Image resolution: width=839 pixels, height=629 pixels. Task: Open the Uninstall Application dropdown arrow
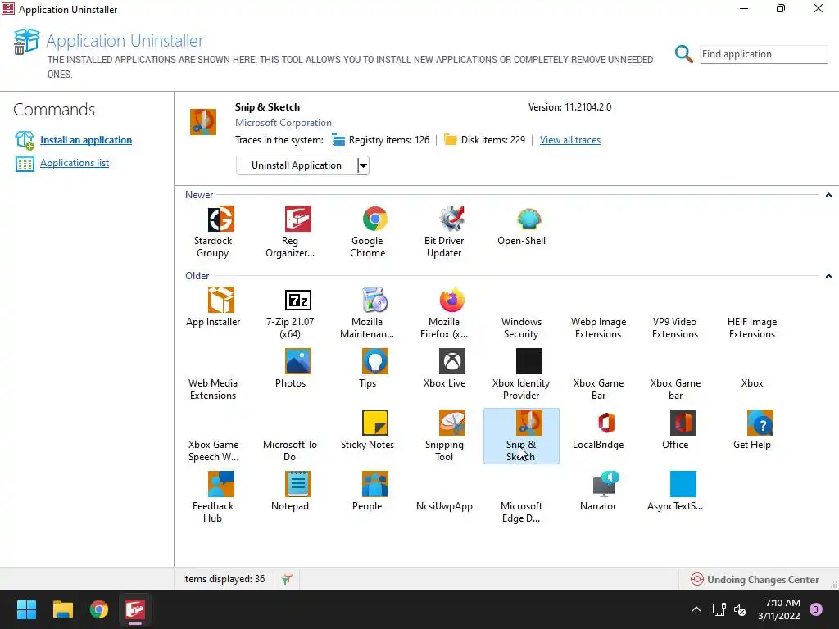363,165
